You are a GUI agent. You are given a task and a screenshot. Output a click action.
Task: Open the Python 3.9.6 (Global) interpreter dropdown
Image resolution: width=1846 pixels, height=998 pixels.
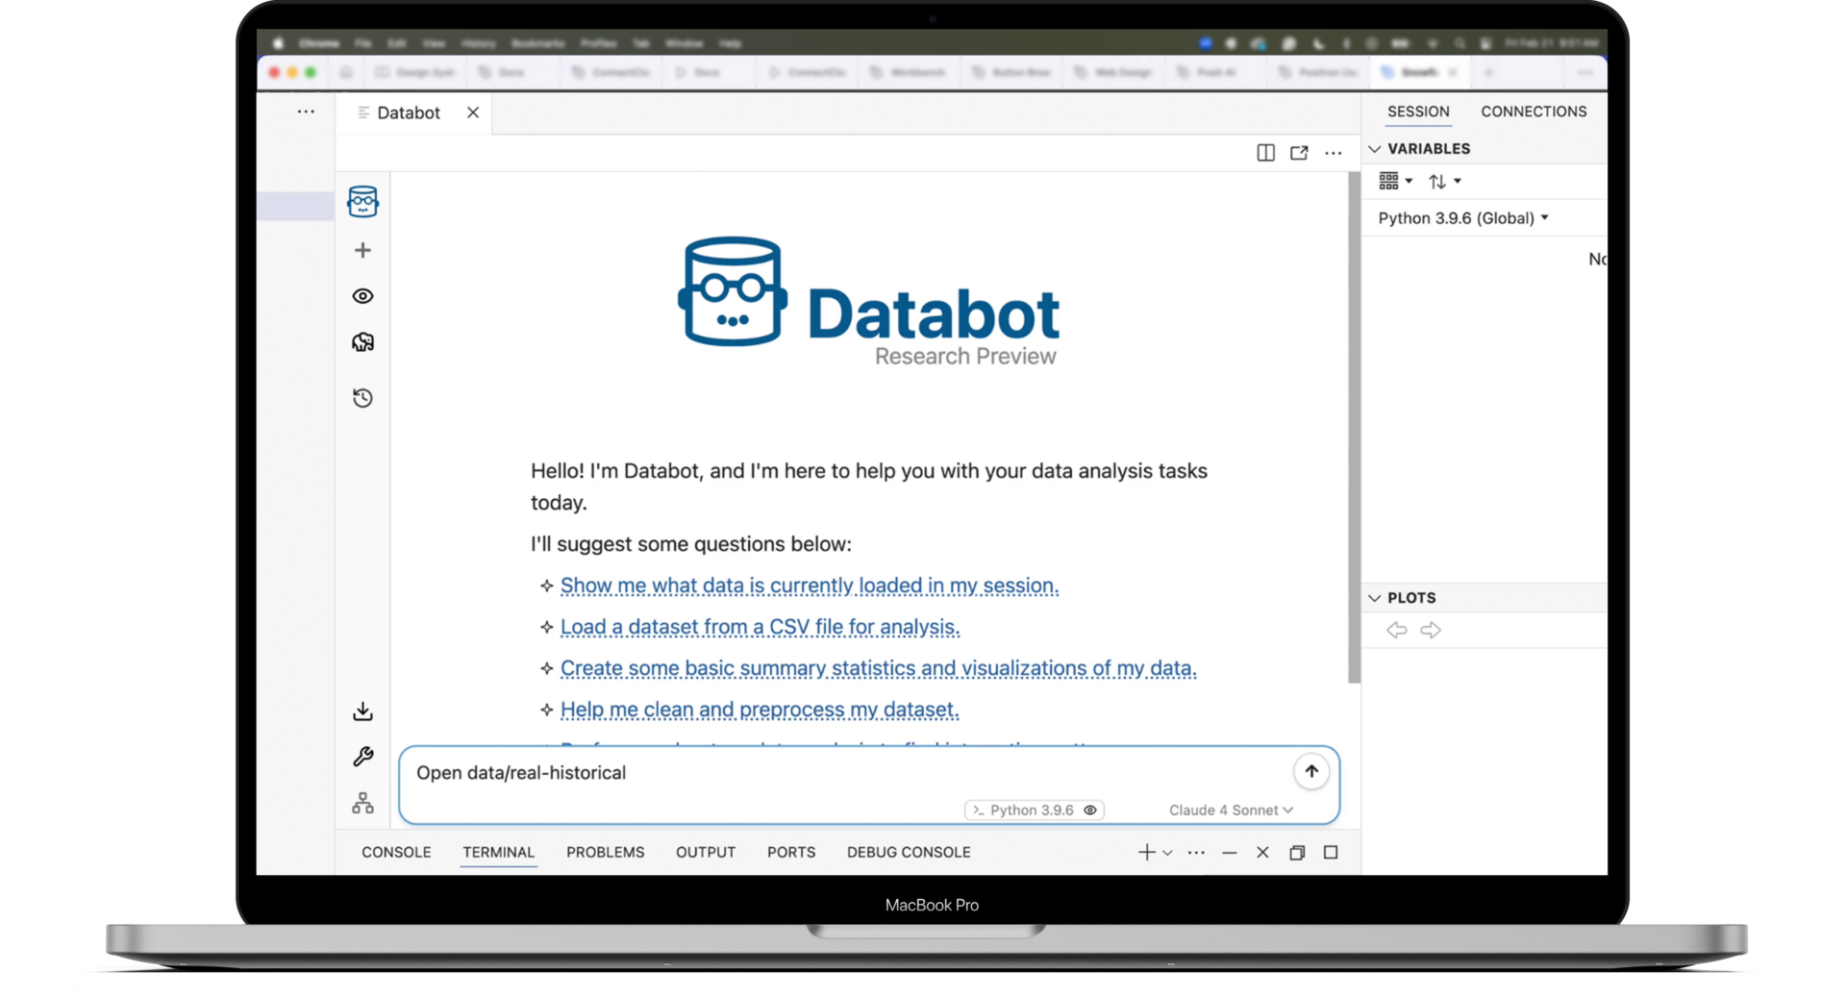coord(1462,218)
